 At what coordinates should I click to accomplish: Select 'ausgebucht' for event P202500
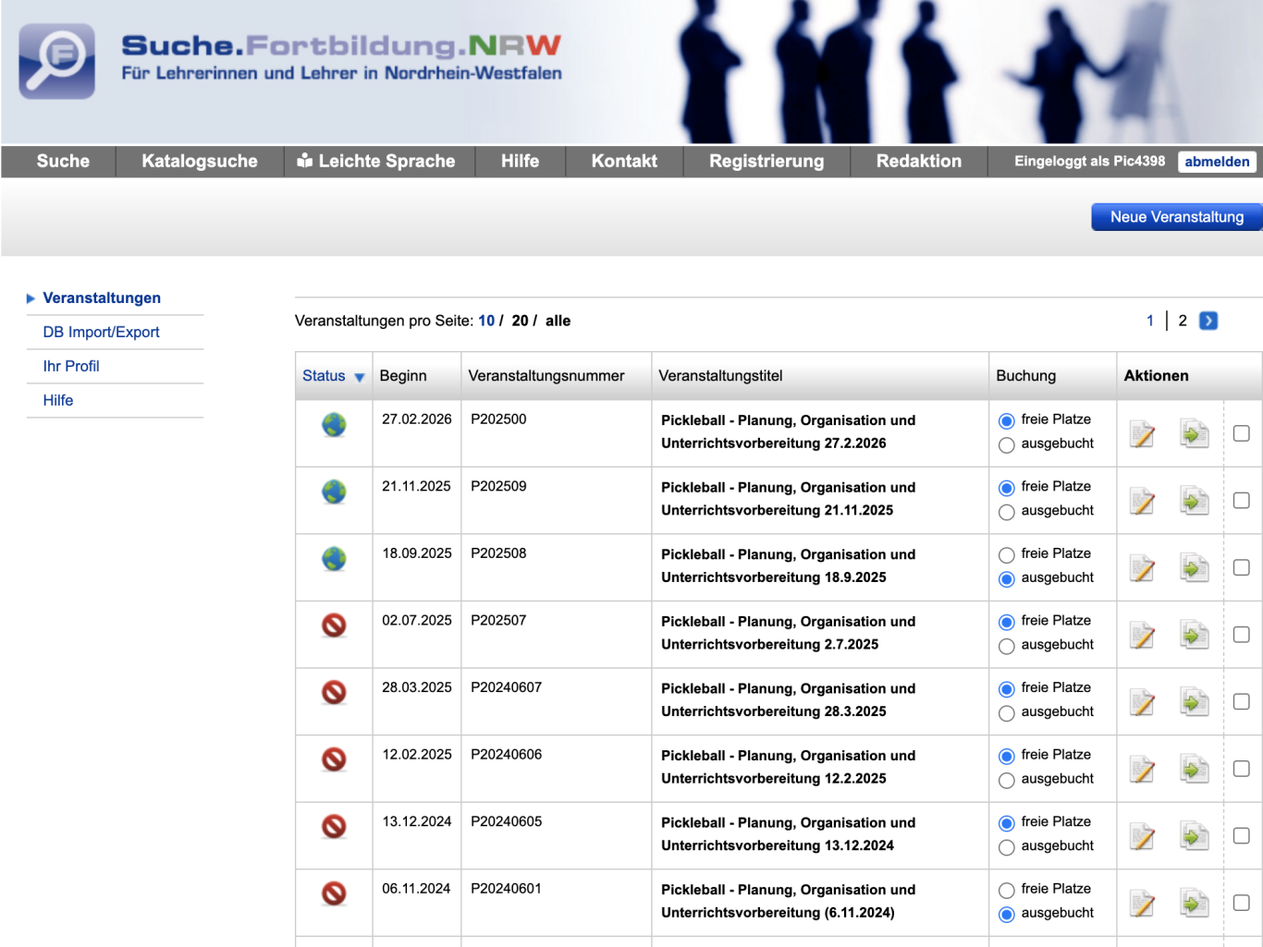(x=1007, y=445)
